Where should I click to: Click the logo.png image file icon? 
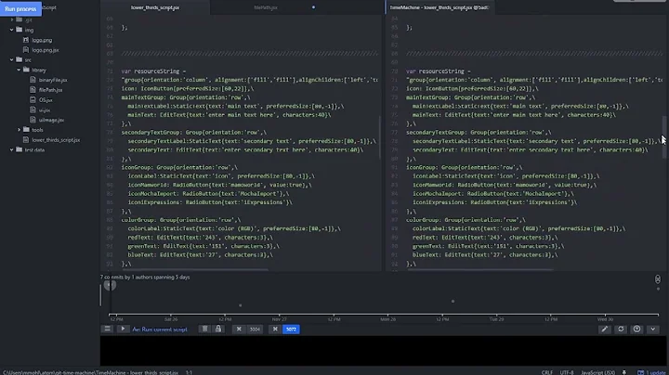26,40
